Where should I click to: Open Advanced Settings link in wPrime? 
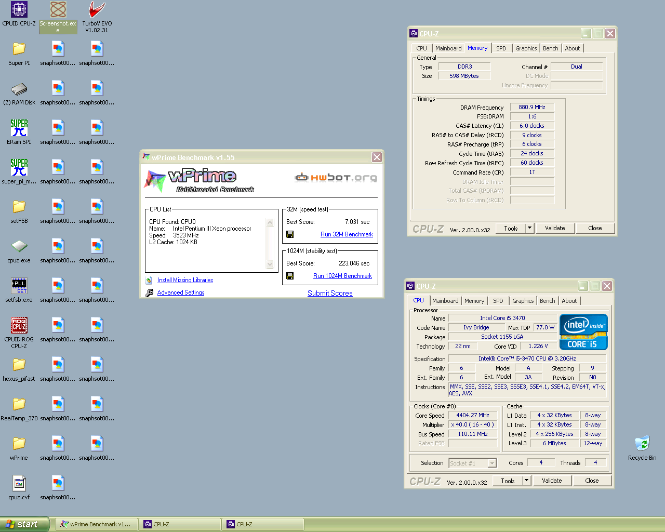pos(181,292)
